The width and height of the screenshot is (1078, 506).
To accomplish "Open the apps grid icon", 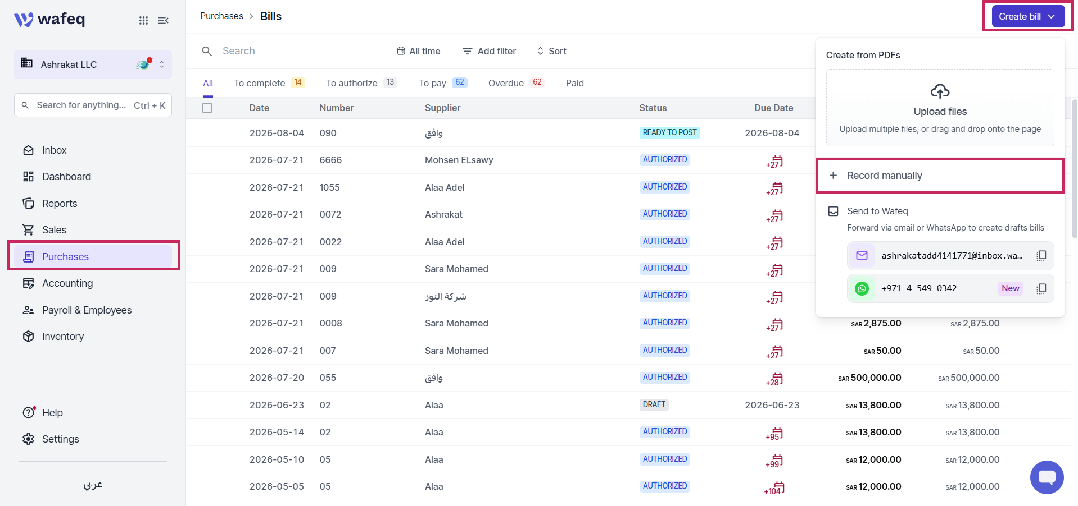I will [143, 20].
